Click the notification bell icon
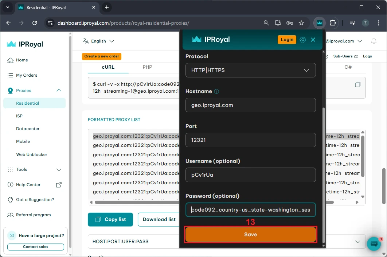This screenshot has width=387, height=257. tap(374, 41)
